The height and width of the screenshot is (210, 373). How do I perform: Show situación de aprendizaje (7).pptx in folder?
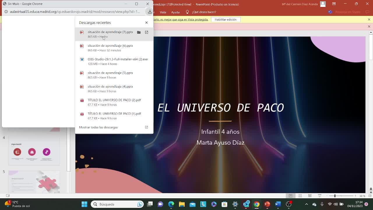click(x=139, y=32)
